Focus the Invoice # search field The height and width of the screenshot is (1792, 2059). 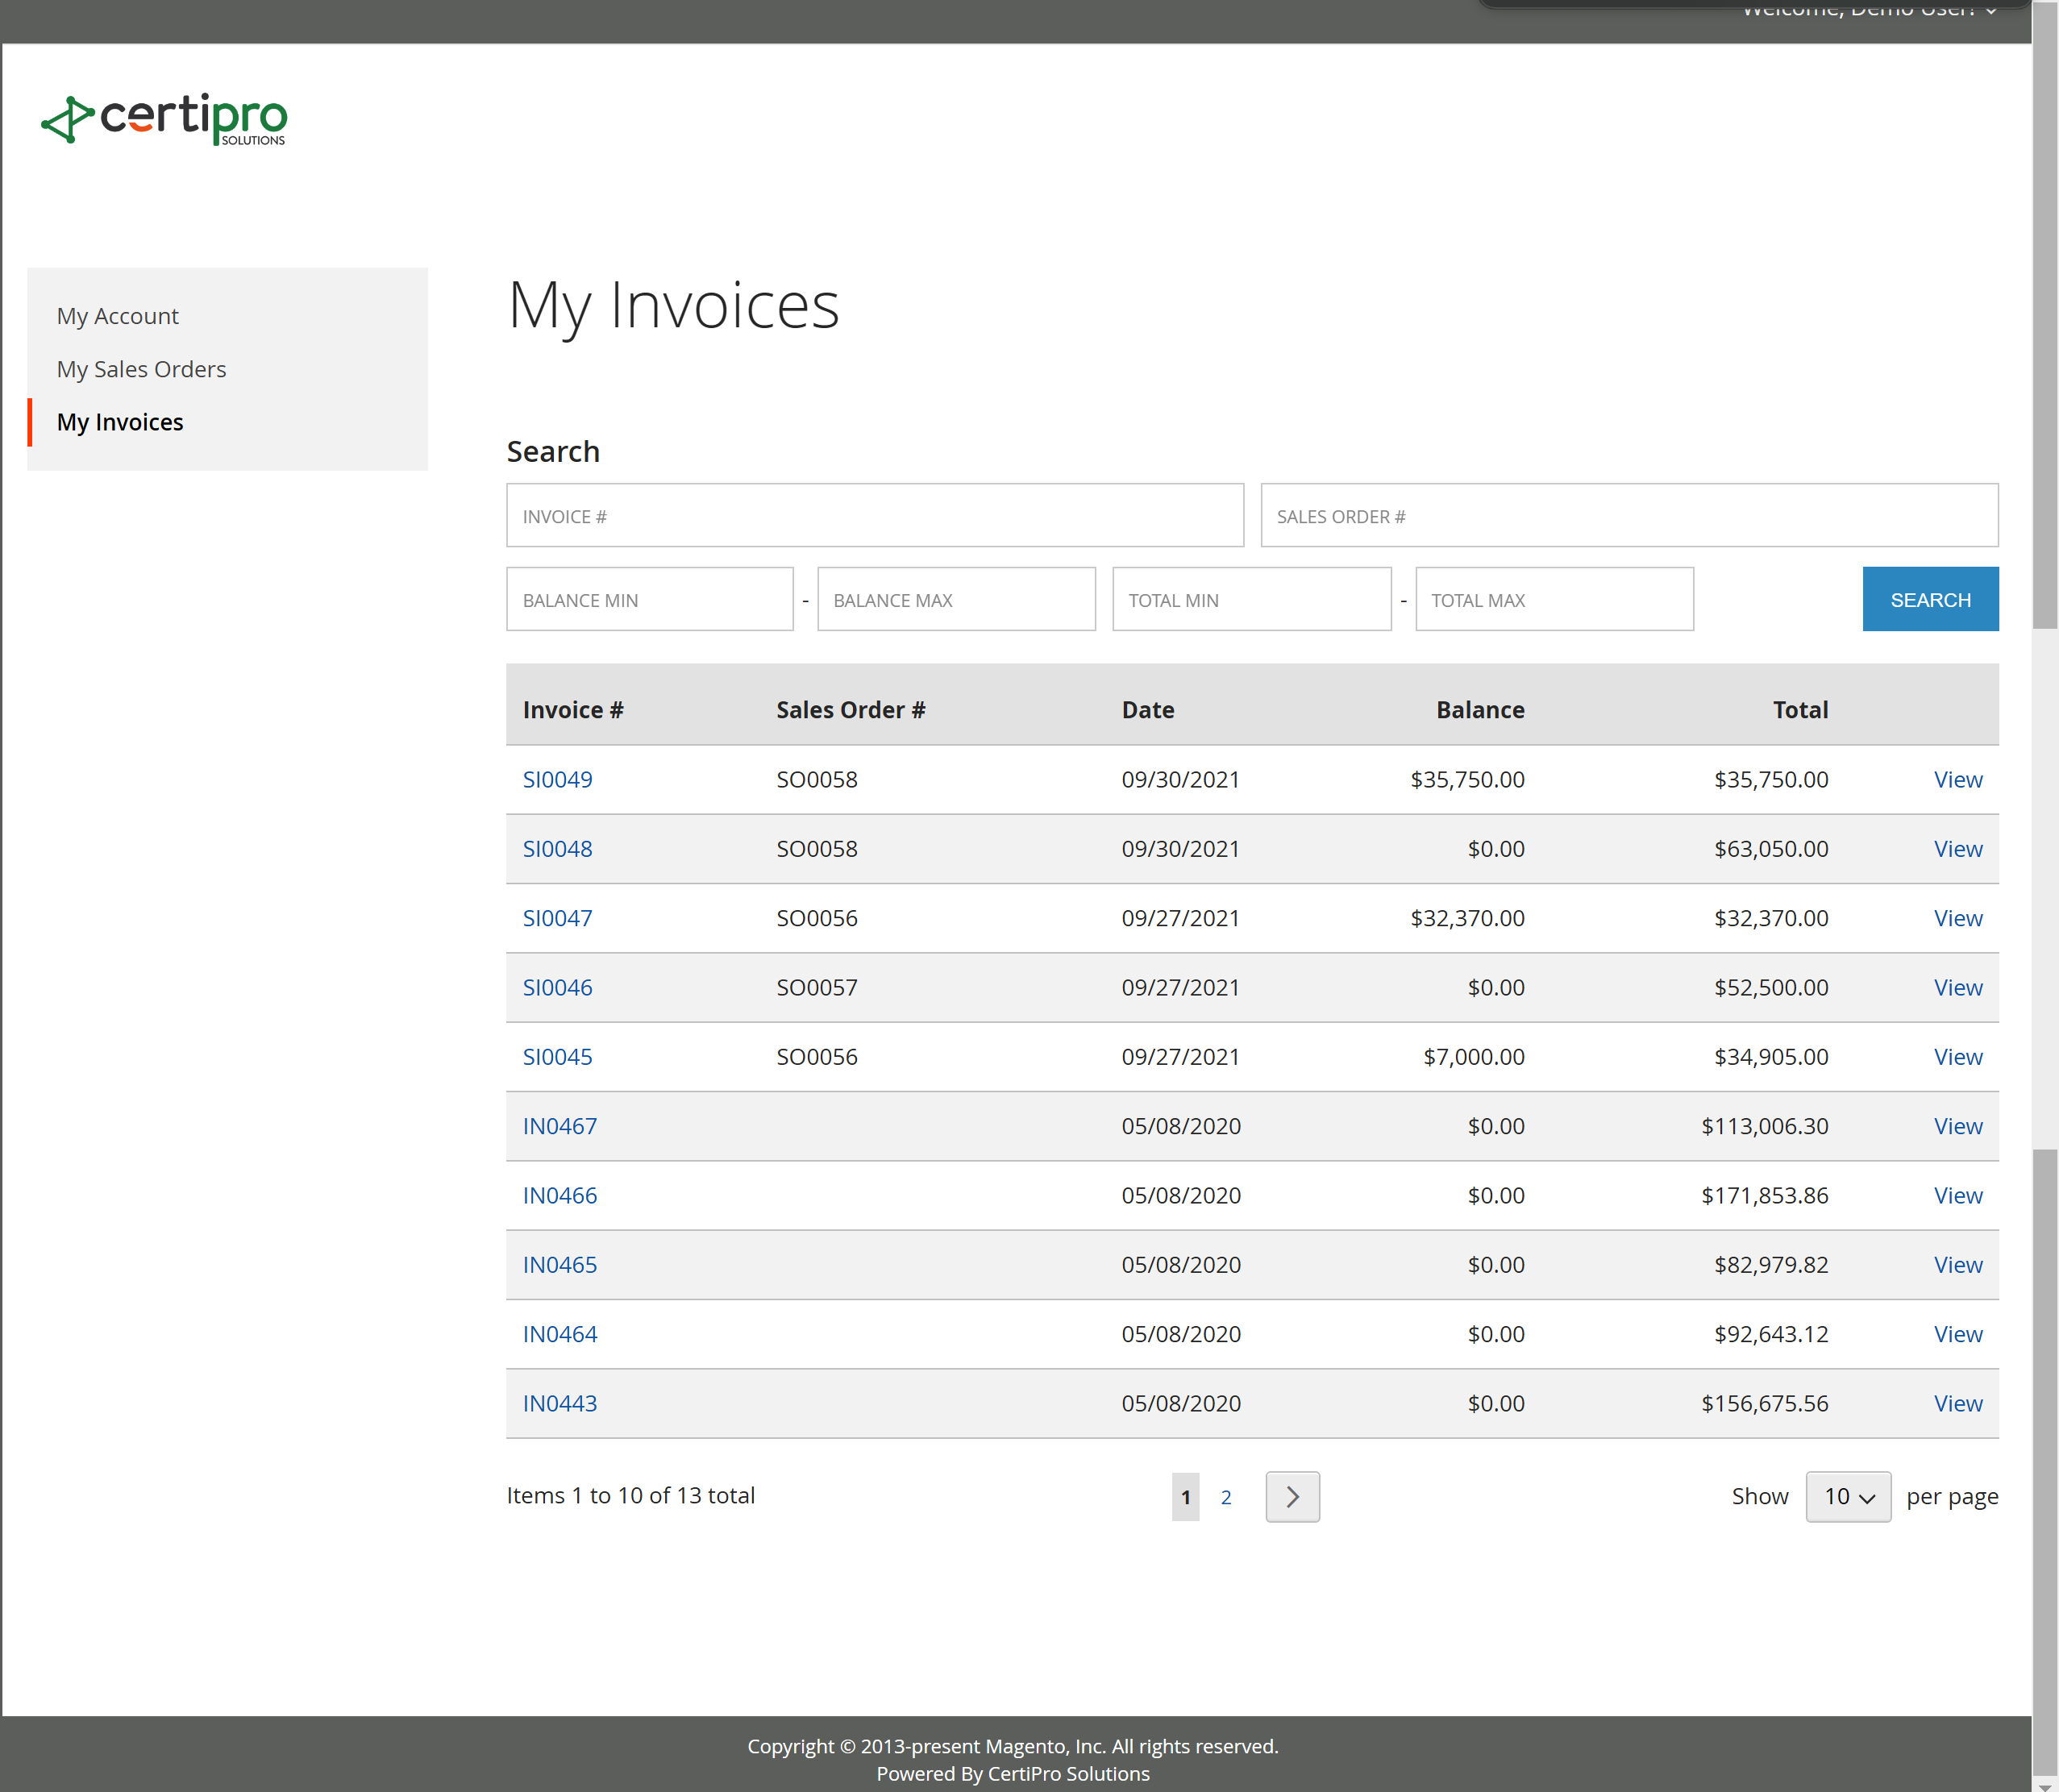[874, 516]
